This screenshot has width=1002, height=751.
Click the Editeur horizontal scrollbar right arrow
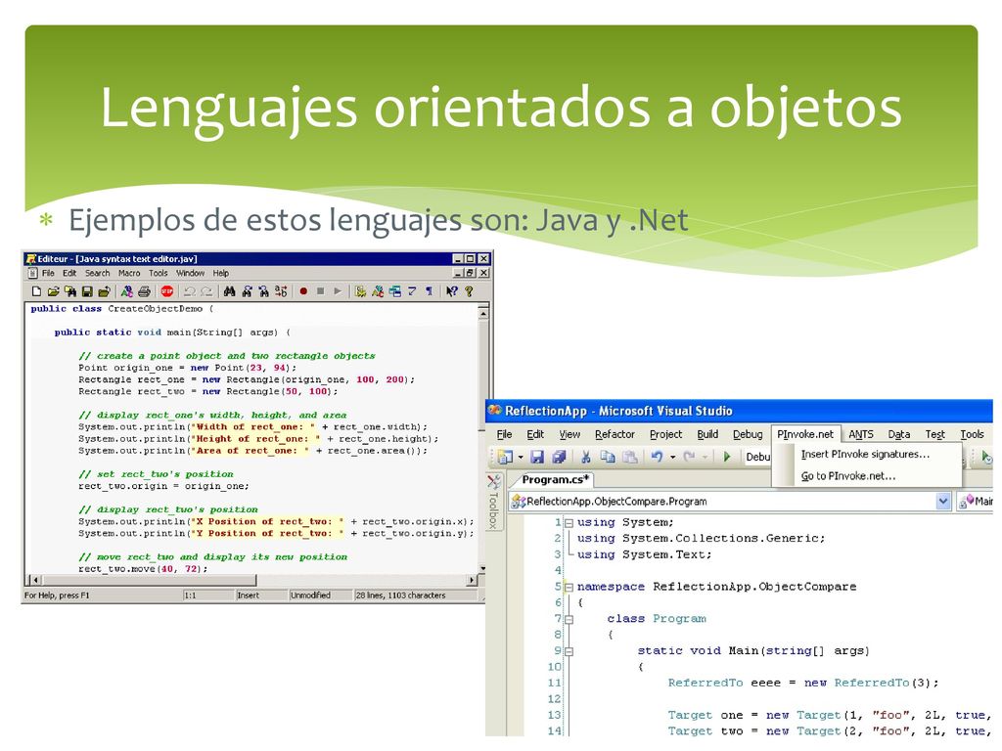tap(472, 580)
